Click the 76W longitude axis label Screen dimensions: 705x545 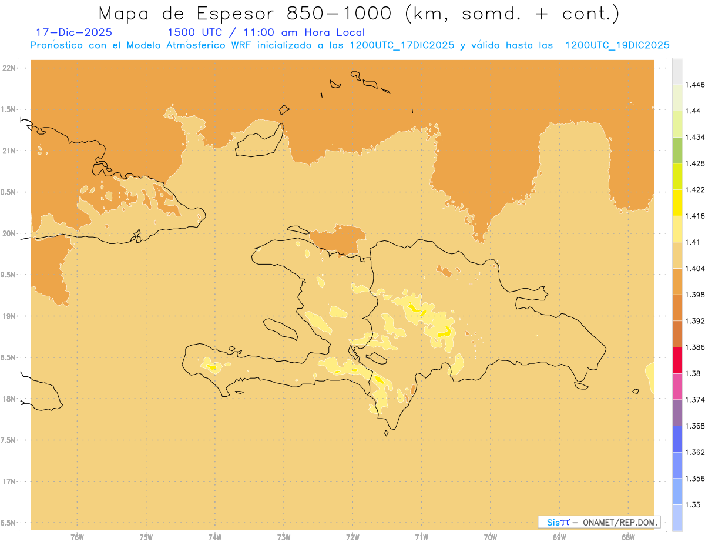click(77, 537)
